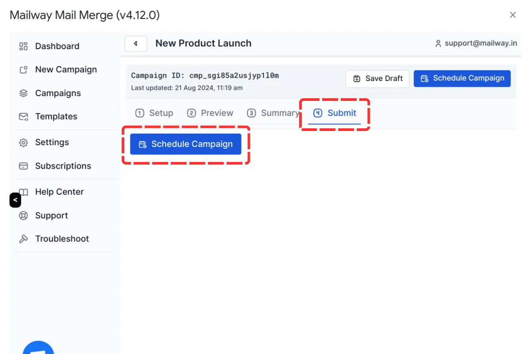Screen dimensions: 531x354
Task: Click the Subscriptions card icon
Action: point(23,166)
